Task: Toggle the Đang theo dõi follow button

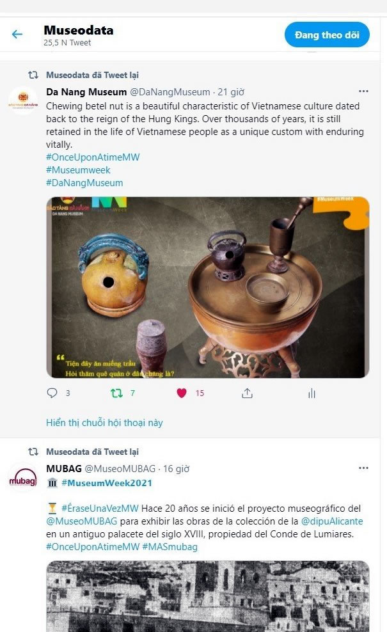Action: pos(327,35)
